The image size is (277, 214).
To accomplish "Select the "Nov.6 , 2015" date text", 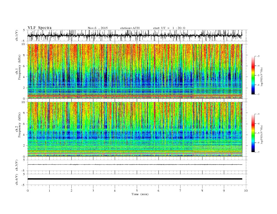I will (98, 28).
